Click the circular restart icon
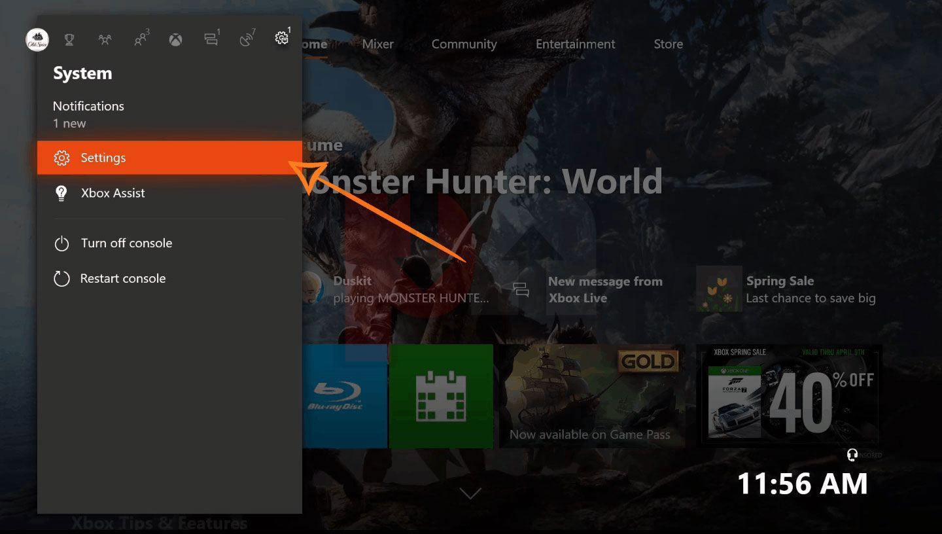Image resolution: width=942 pixels, height=534 pixels. [61, 279]
